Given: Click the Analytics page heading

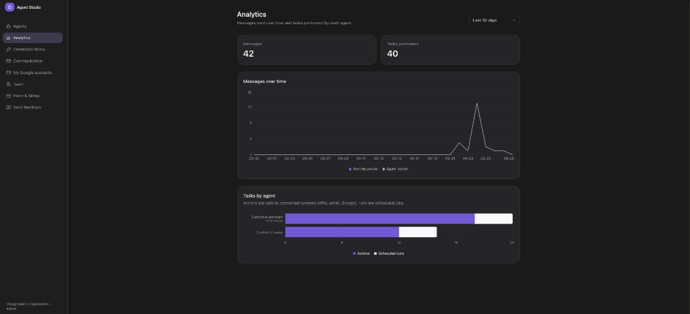Looking at the screenshot, I should (x=251, y=15).
